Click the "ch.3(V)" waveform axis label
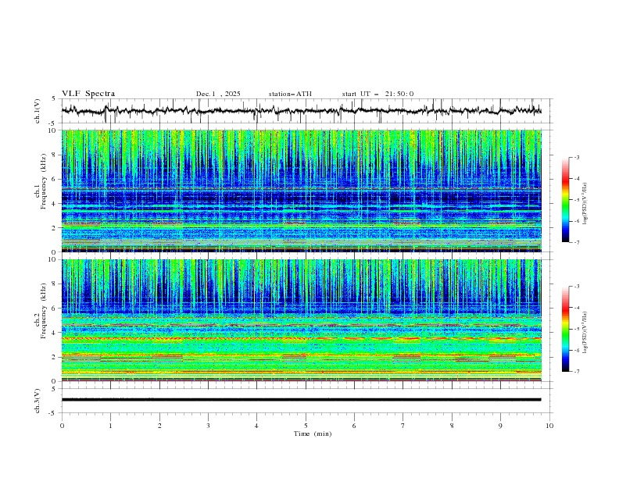Viewport: 619px width, 478px height. pyautogui.click(x=38, y=401)
